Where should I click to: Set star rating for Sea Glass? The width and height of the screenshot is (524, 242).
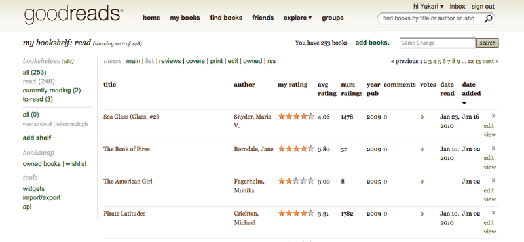(x=296, y=117)
